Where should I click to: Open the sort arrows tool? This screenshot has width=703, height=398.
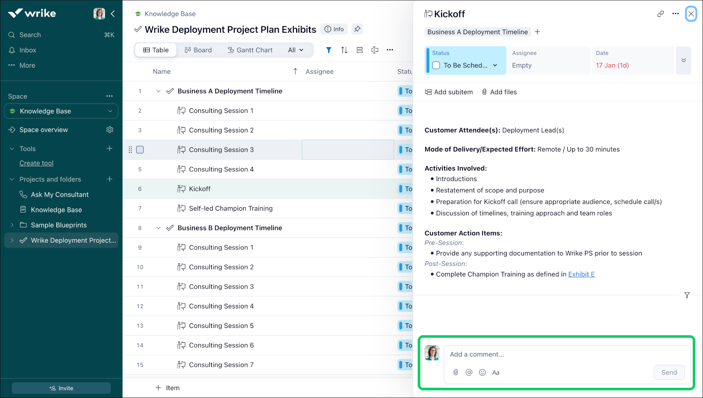pos(344,50)
